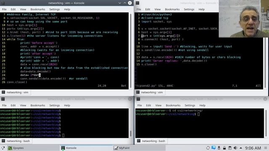Click the "cd cs2/networking/" command in right bash
269x151 pixels.
point(187,110)
